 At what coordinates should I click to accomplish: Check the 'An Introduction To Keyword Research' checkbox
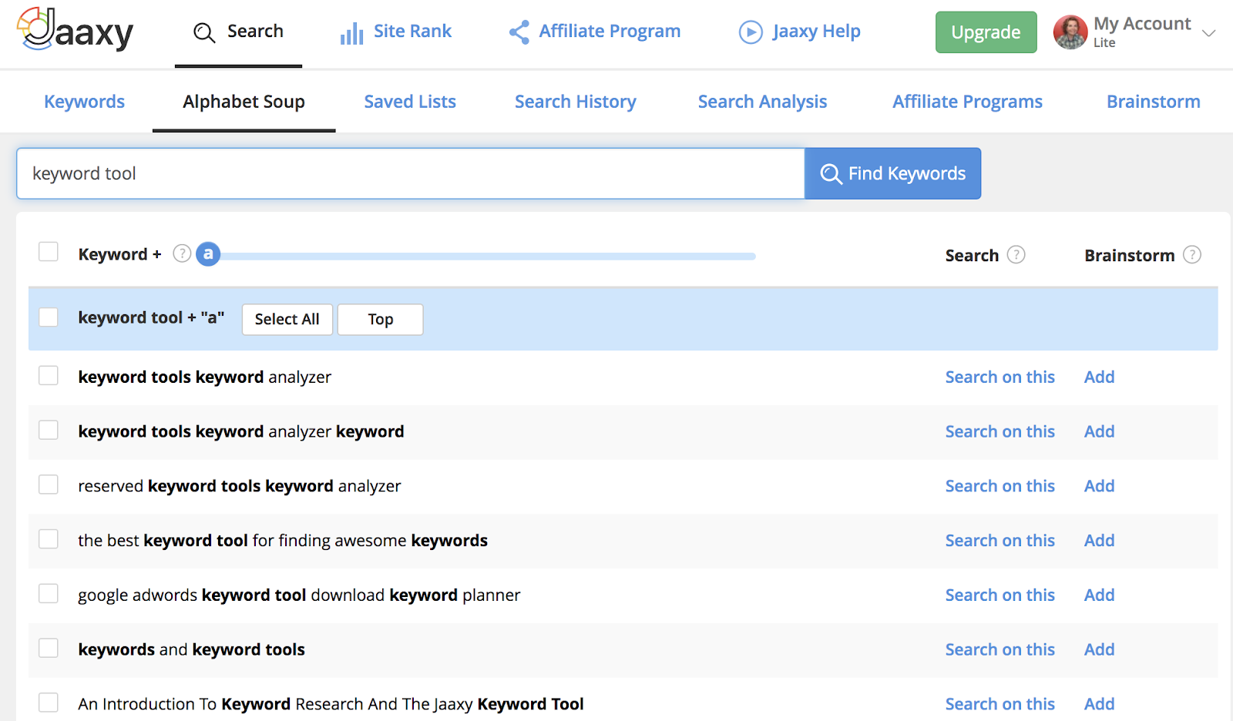(x=49, y=703)
